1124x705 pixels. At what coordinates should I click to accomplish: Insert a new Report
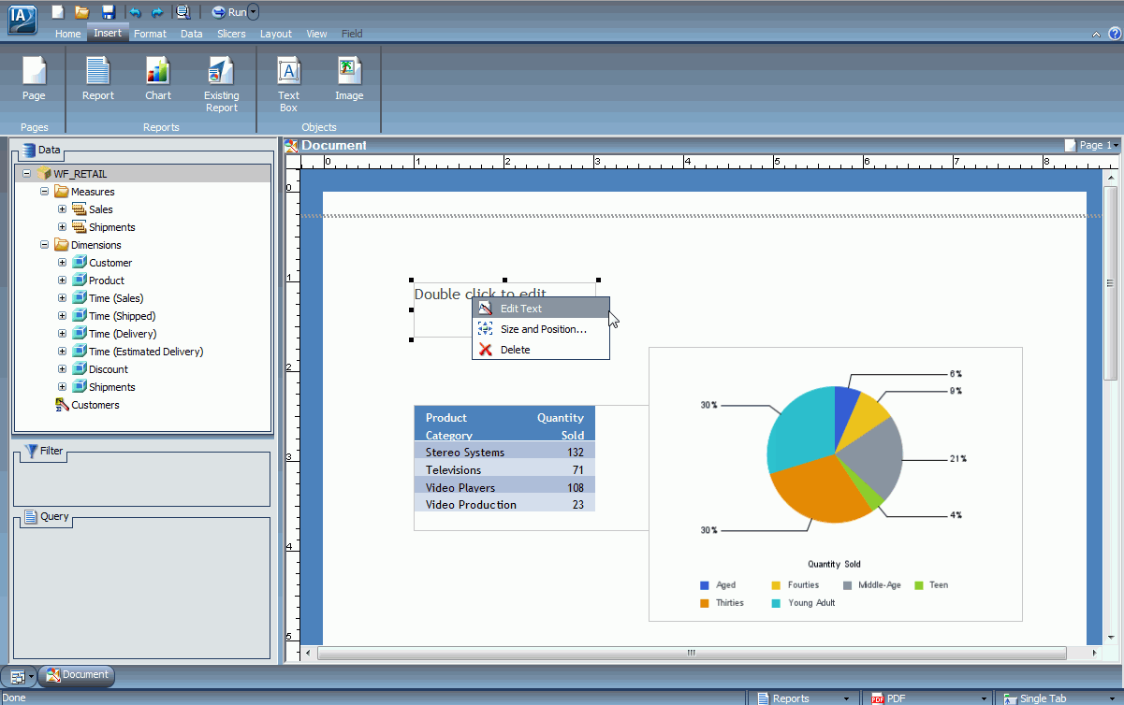98,79
